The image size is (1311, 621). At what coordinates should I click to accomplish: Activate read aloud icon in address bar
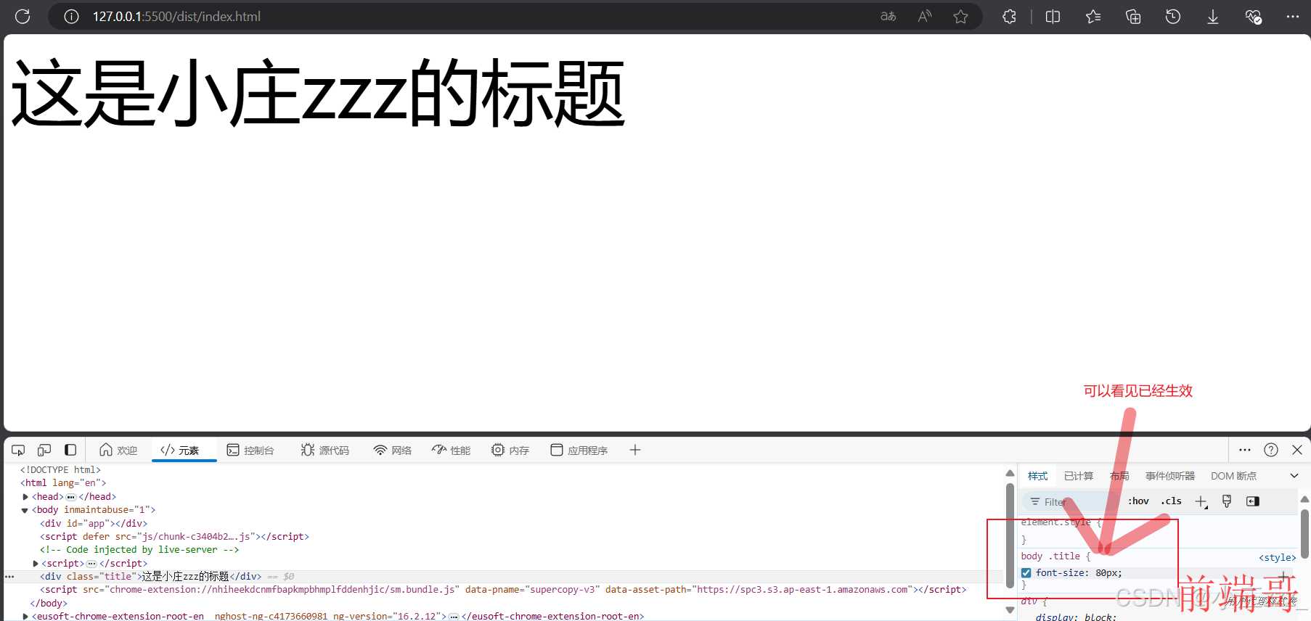click(924, 16)
